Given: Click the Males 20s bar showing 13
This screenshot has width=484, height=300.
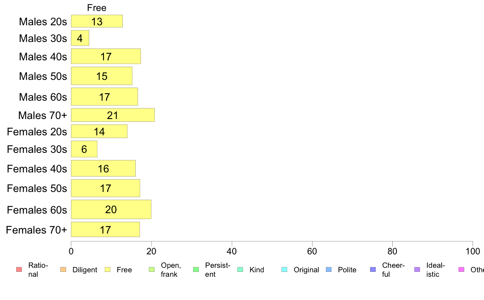Looking at the screenshot, I should click(x=97, y=21).
